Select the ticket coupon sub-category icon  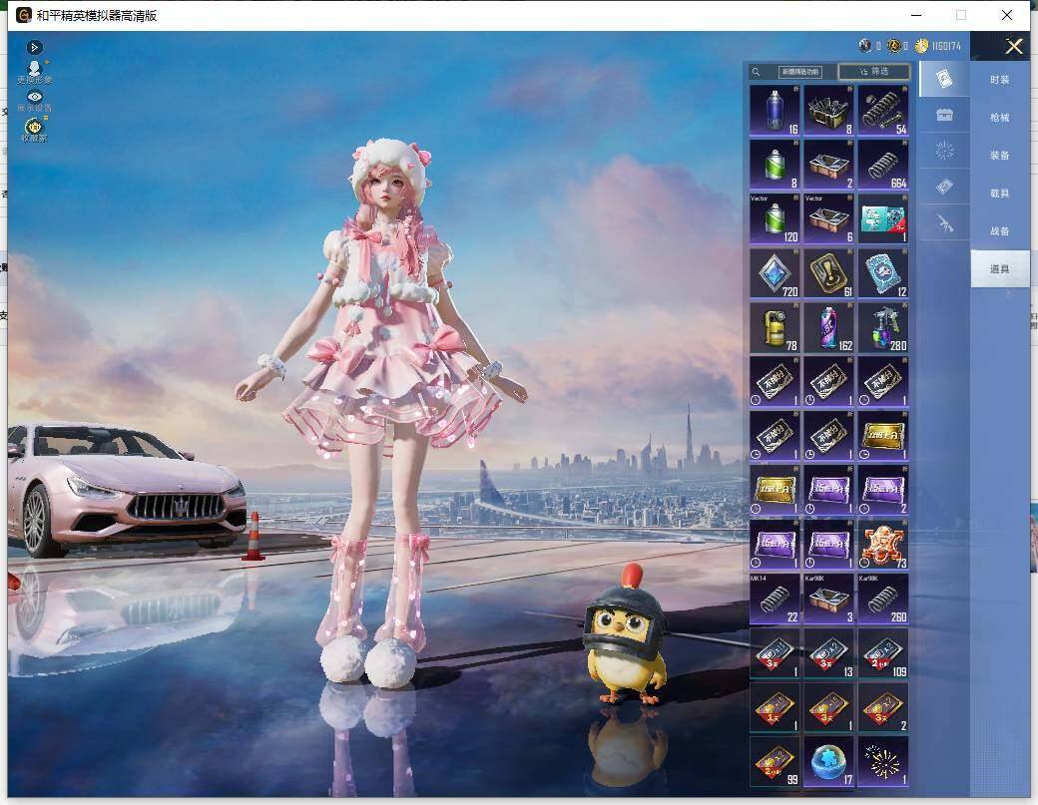[944, 187]
